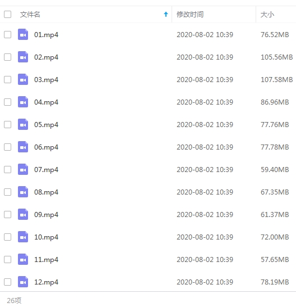This screenshot has height=307, width=296.
Task: Click the video icon for 03.mp4
Action: coord(23,79)
